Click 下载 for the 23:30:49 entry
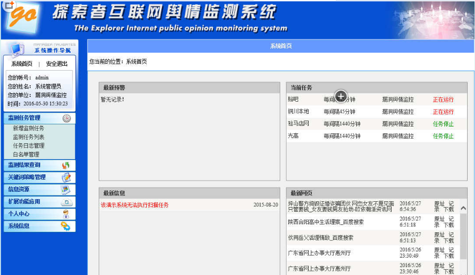475x275 pixels. coord(449,256)
